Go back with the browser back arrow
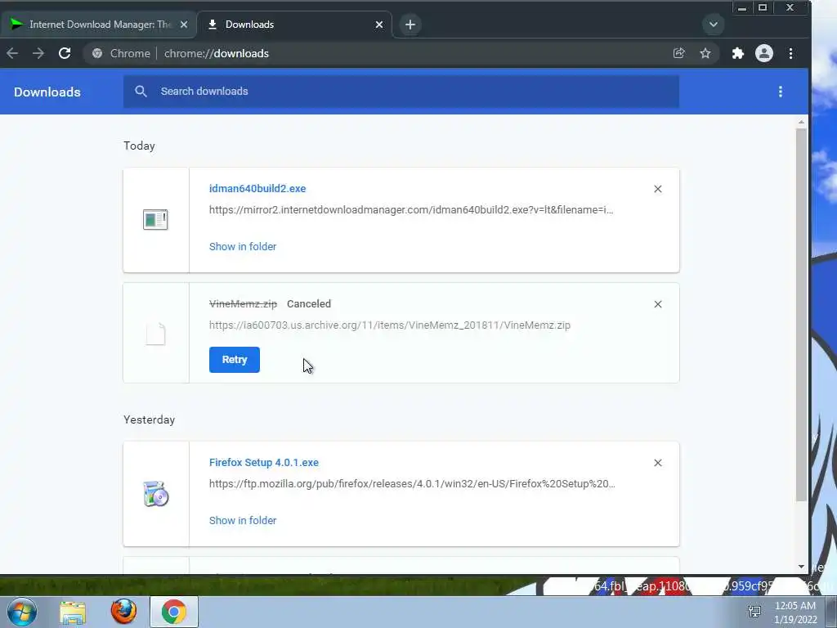 coord(12,53)
